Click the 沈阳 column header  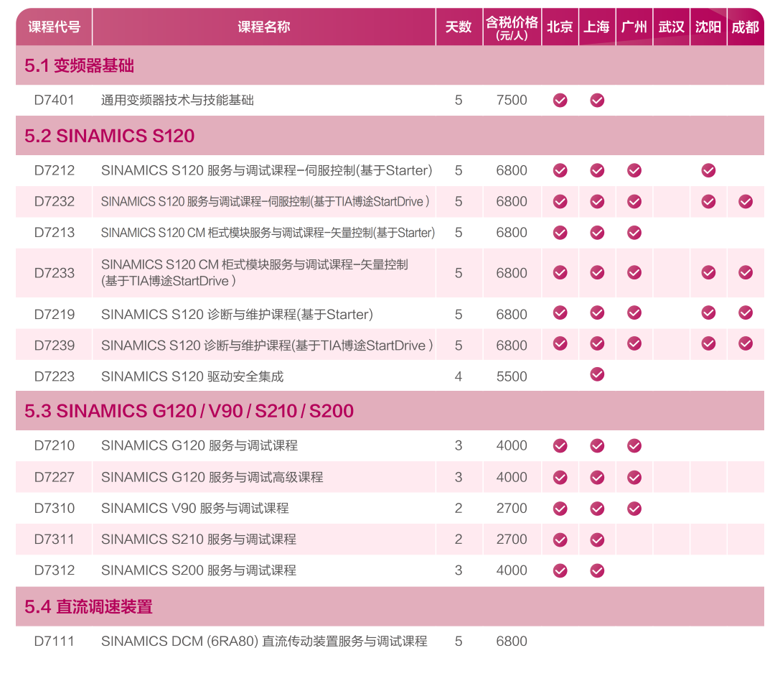(x=708, y=27)
